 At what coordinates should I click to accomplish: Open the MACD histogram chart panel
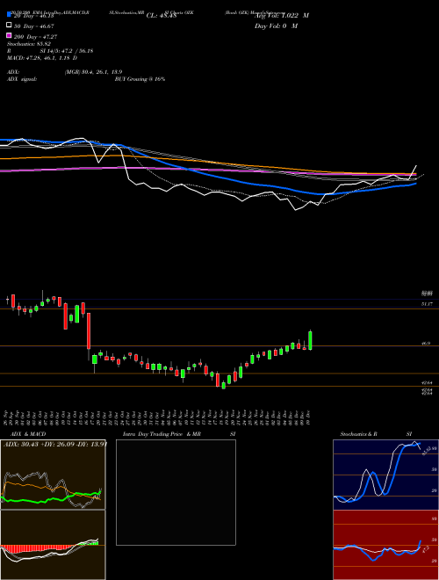point(53,545)
